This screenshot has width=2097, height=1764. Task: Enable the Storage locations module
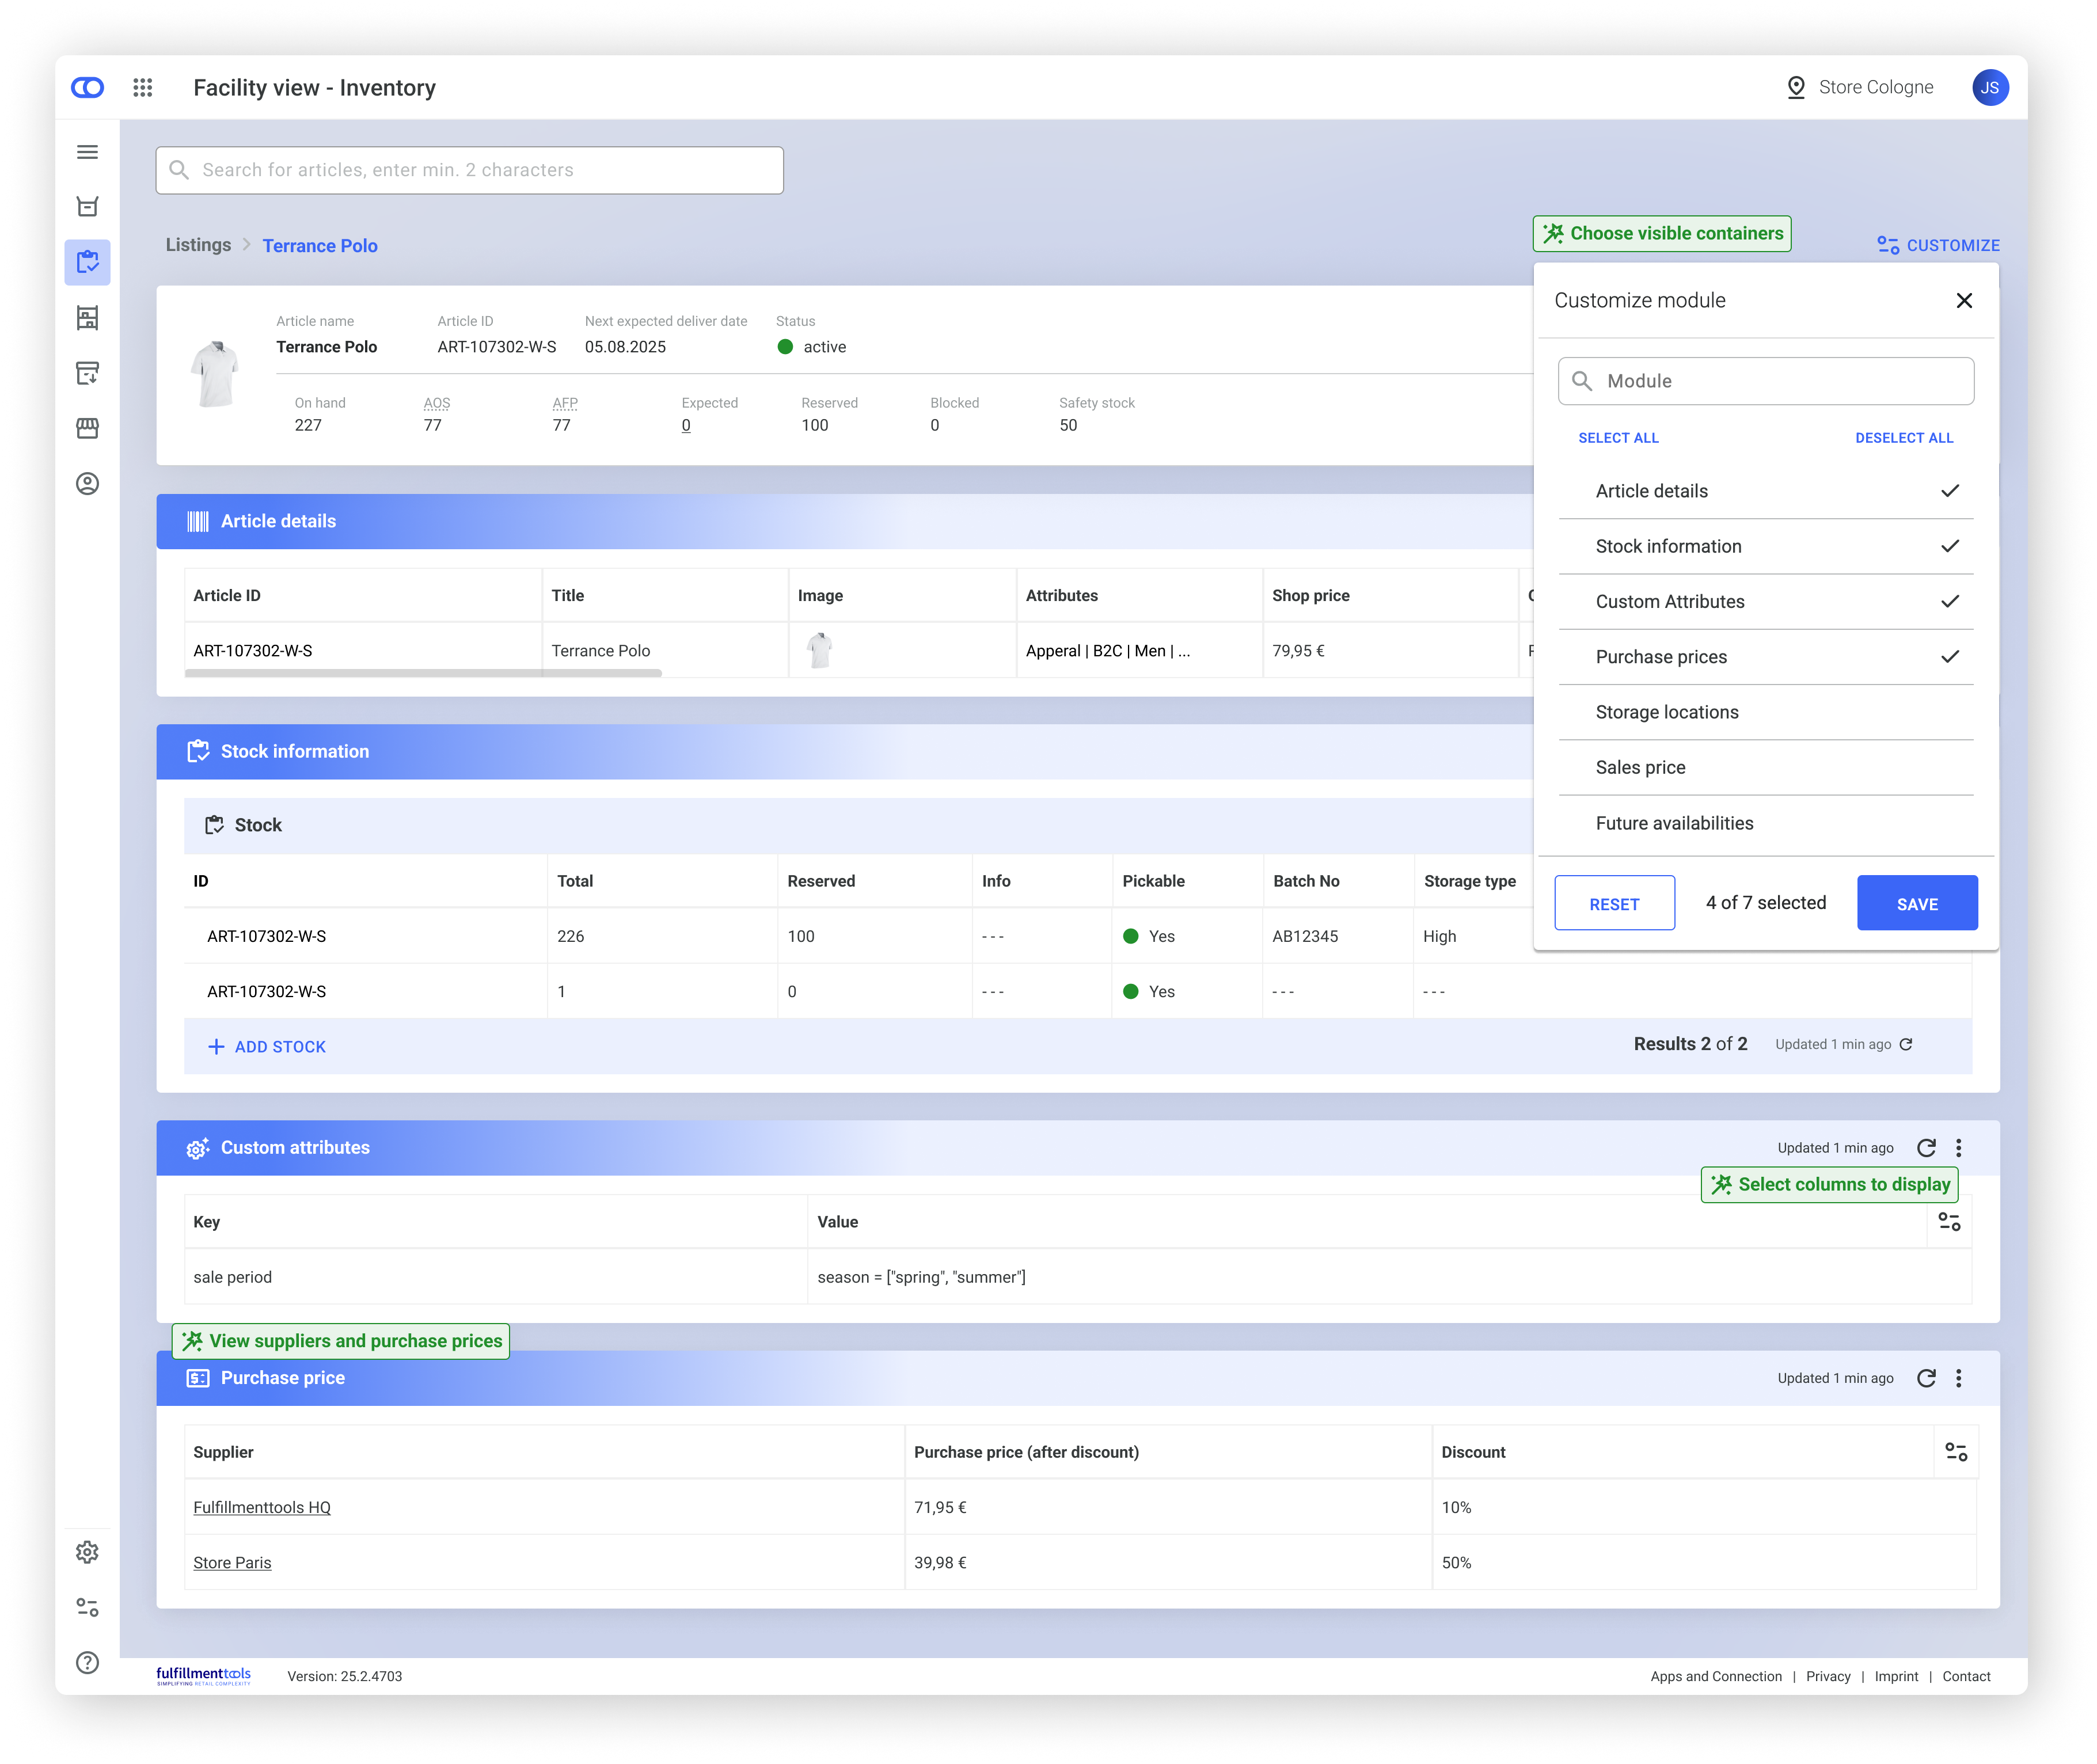[1765, 712]
